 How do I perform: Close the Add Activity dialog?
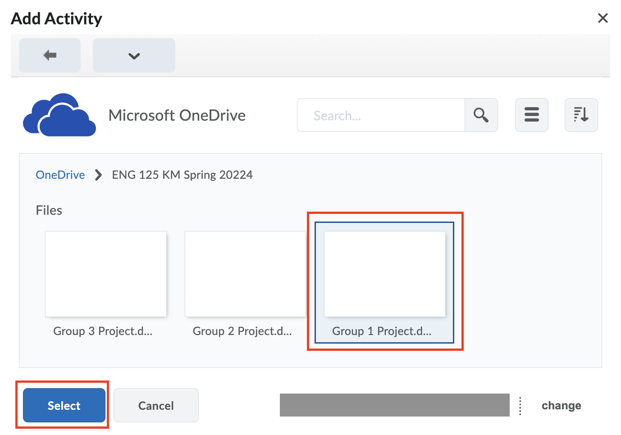603,18
